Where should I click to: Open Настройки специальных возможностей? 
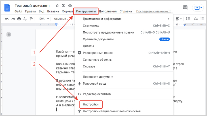[x=124, y=111]
